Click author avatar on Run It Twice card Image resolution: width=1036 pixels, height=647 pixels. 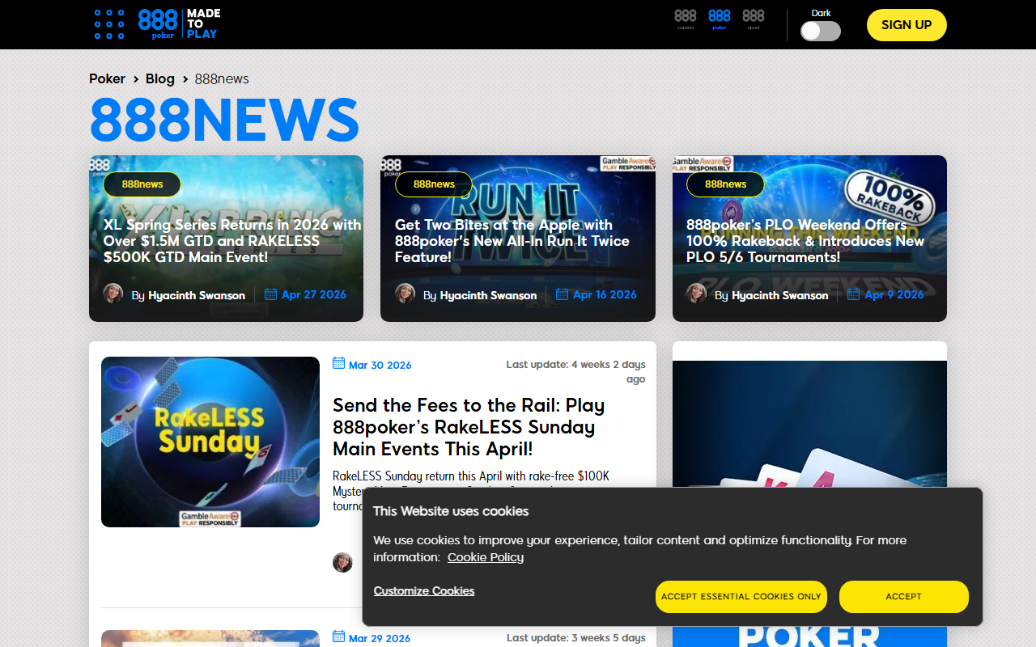(x=405, y=294)
